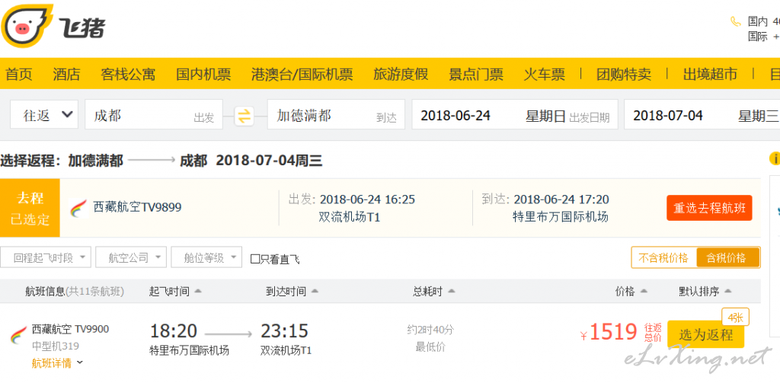
Task: Click 中型机319 aircraft type text
Action: point(55,346)
